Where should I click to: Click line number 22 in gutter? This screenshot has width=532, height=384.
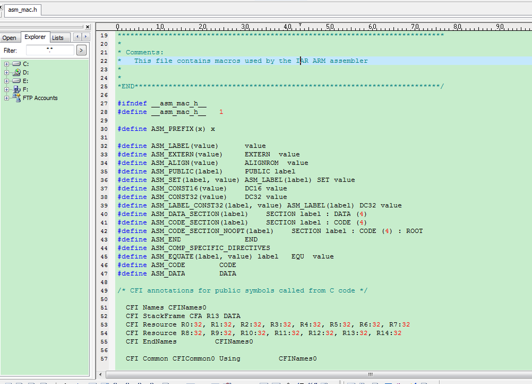[104, 61]
